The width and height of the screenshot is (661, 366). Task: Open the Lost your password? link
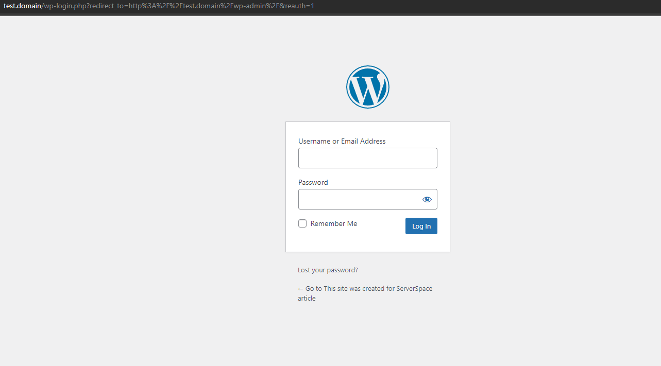pos(328,270)
